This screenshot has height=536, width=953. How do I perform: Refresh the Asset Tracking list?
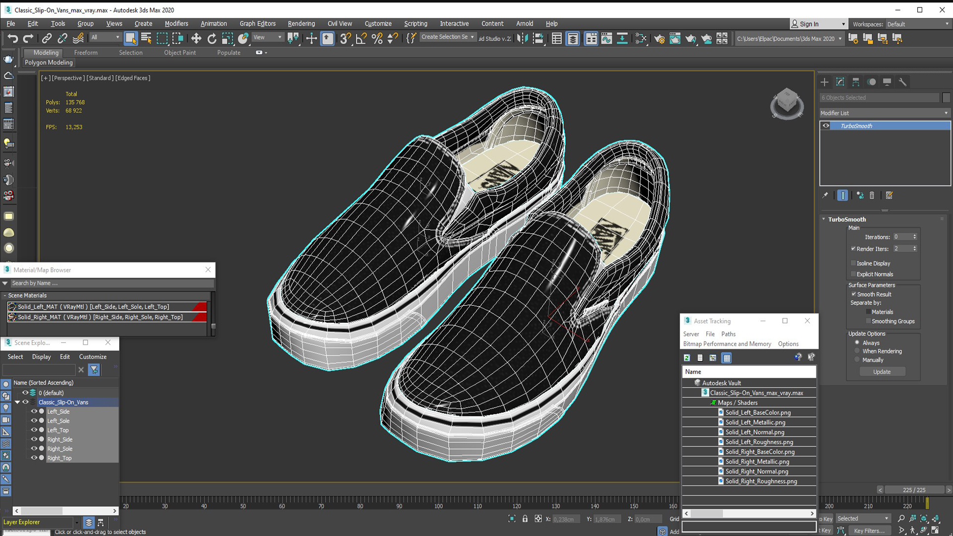[687, 358]
